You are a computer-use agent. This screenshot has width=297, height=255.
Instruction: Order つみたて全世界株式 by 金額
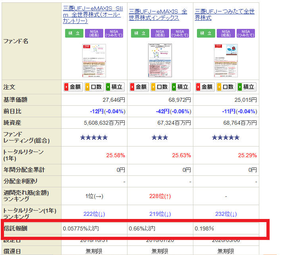point(205,87)
